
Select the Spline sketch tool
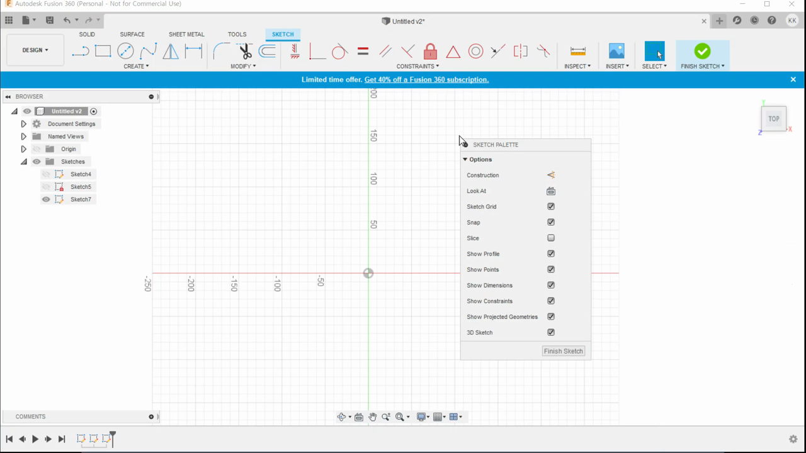[x=148, y=52]
